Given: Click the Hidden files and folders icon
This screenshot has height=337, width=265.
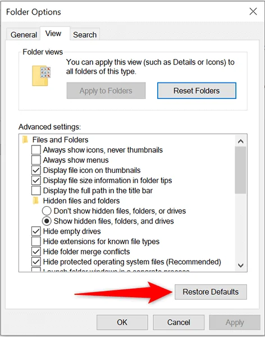Looking at the screenshot, I should [35, 201].
